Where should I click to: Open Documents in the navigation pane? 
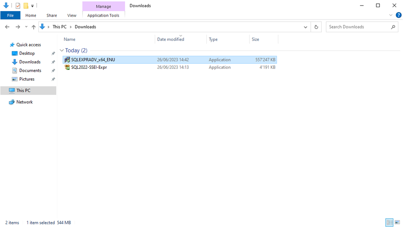[x=30, y=71]
